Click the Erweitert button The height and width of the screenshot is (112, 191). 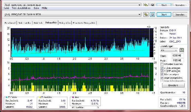173,85
